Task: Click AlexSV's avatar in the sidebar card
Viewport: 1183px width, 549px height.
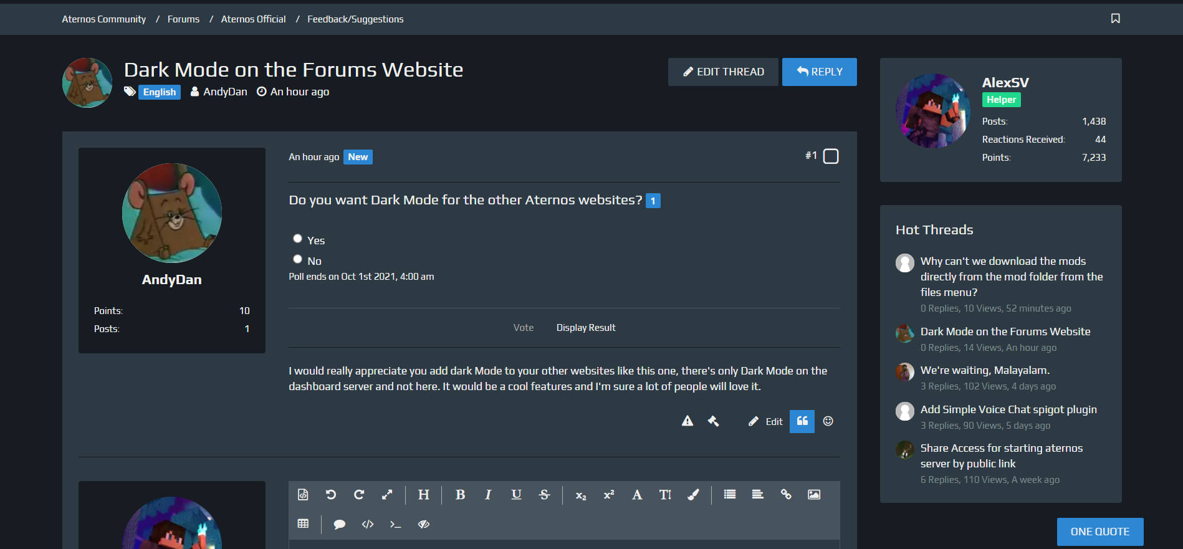Action: (933, 111)
